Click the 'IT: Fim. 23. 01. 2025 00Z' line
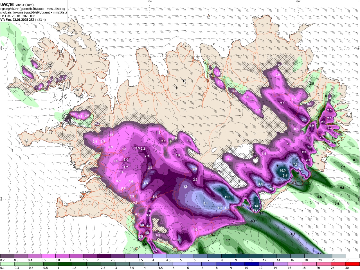The width and height of the screenshot is (360, 270). [x=18, y=16]
